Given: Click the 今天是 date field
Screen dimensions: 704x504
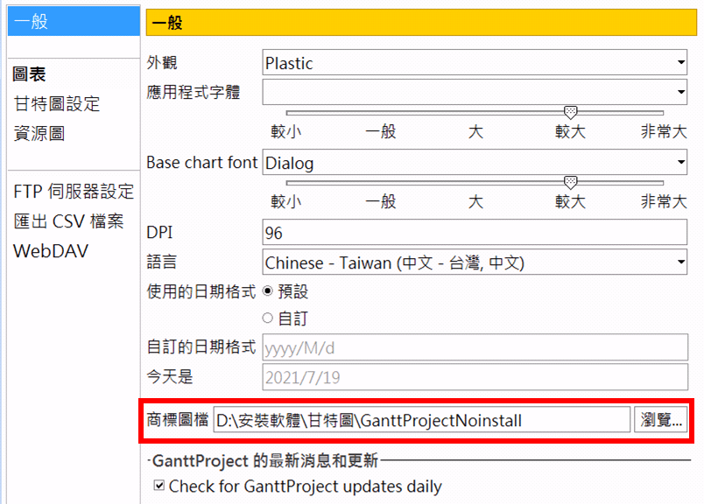Looking at the screenshot, I should click(x=475, y=377).
